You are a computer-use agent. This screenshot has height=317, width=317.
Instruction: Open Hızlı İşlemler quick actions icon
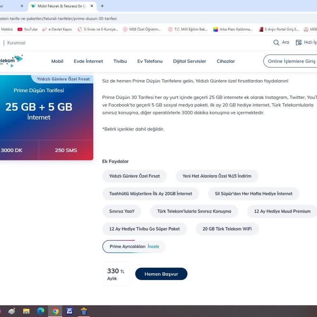[x=298, y=43]
